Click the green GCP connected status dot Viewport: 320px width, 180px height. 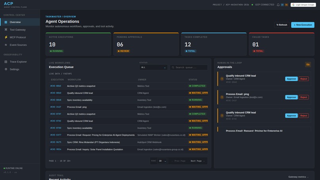click(x=252, y=5)
